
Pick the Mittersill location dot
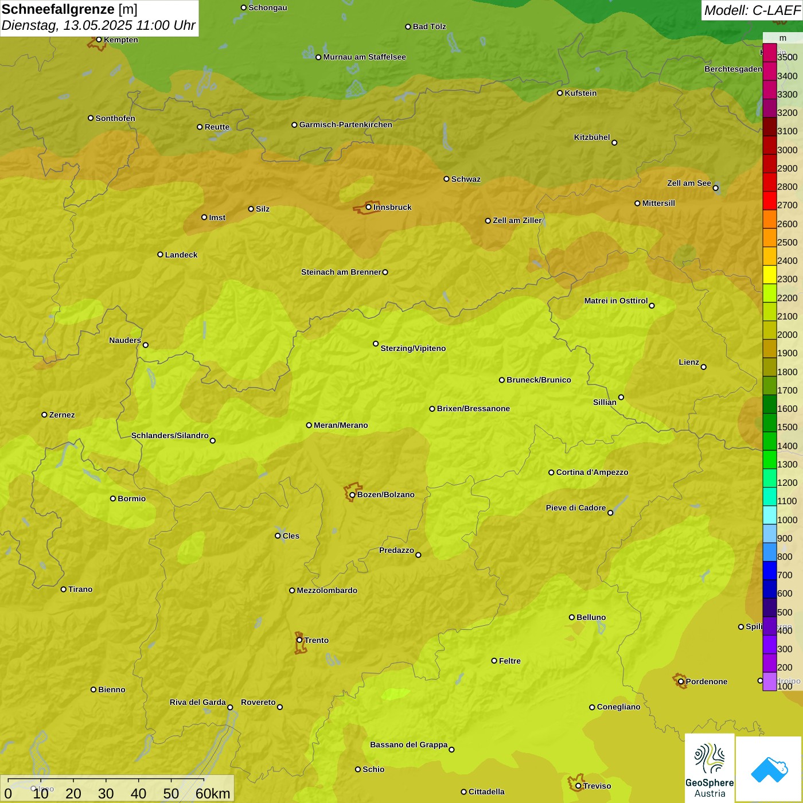coord(637,203)
